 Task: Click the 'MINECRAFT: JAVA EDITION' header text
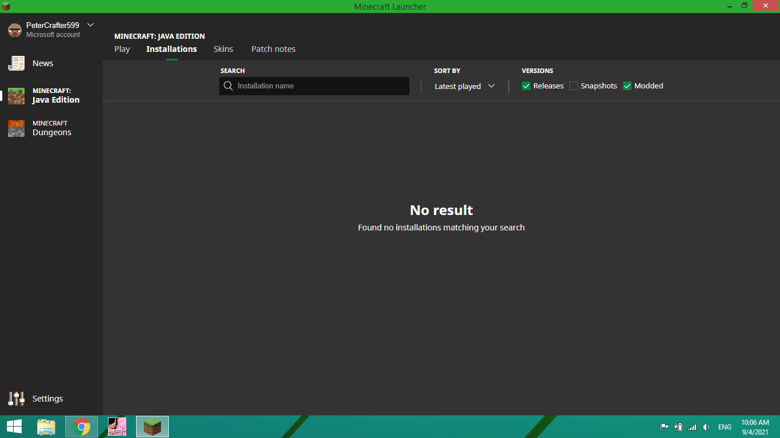[159, 36]
